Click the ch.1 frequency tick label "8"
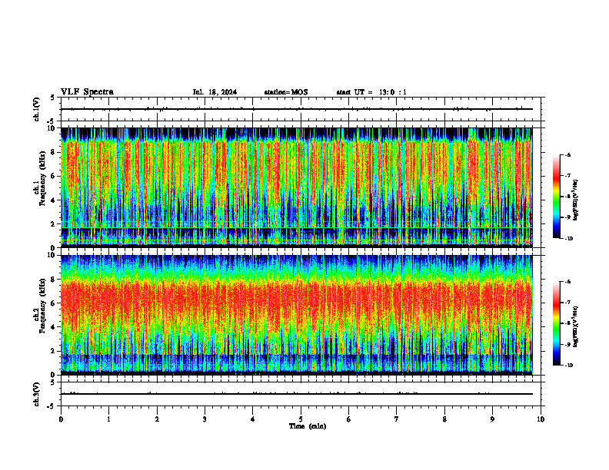The image size is (609, 470). pyautogui.click(x=53, y=152)
